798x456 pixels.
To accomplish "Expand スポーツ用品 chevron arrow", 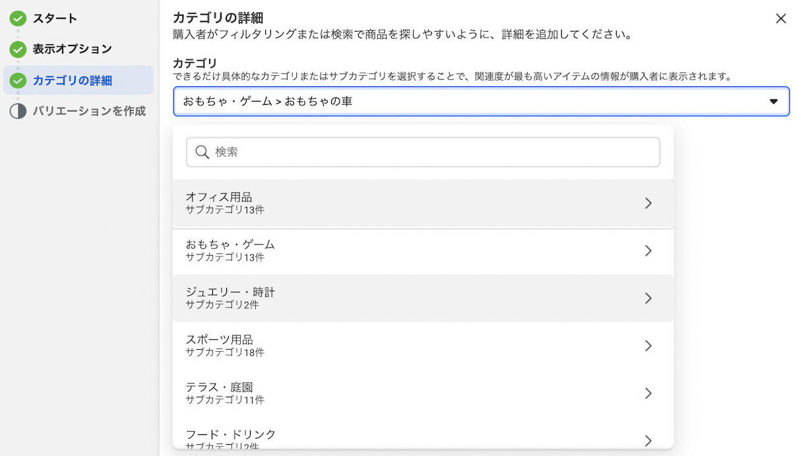I will coord(648,345).
